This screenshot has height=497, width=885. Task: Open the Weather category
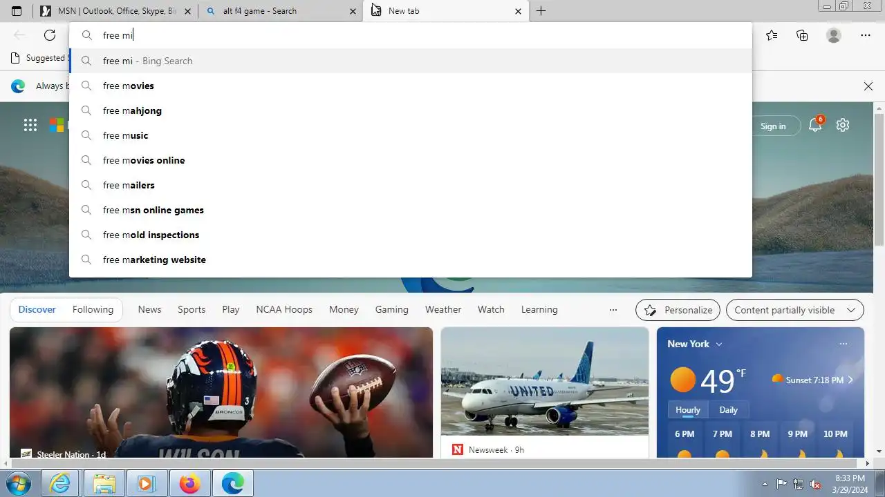pyautogui.click(x=443, y=310)
